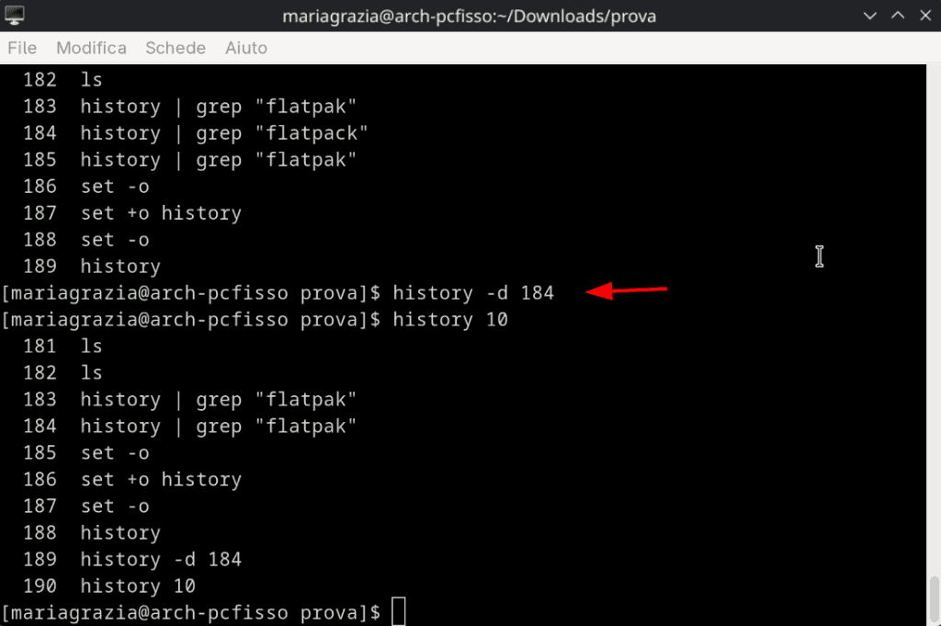Viewport: 941px width, 626px height.
Task: Click the line 186 'set +o history' entry
Action: pyautogui.click(x=132, y=480)
